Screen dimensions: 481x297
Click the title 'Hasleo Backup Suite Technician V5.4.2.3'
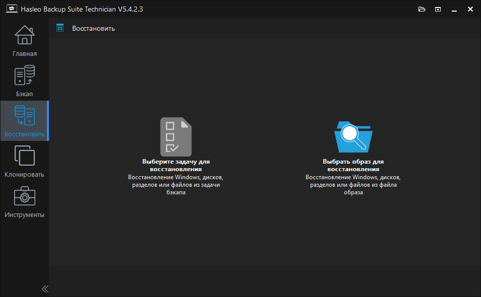point(82,9)
